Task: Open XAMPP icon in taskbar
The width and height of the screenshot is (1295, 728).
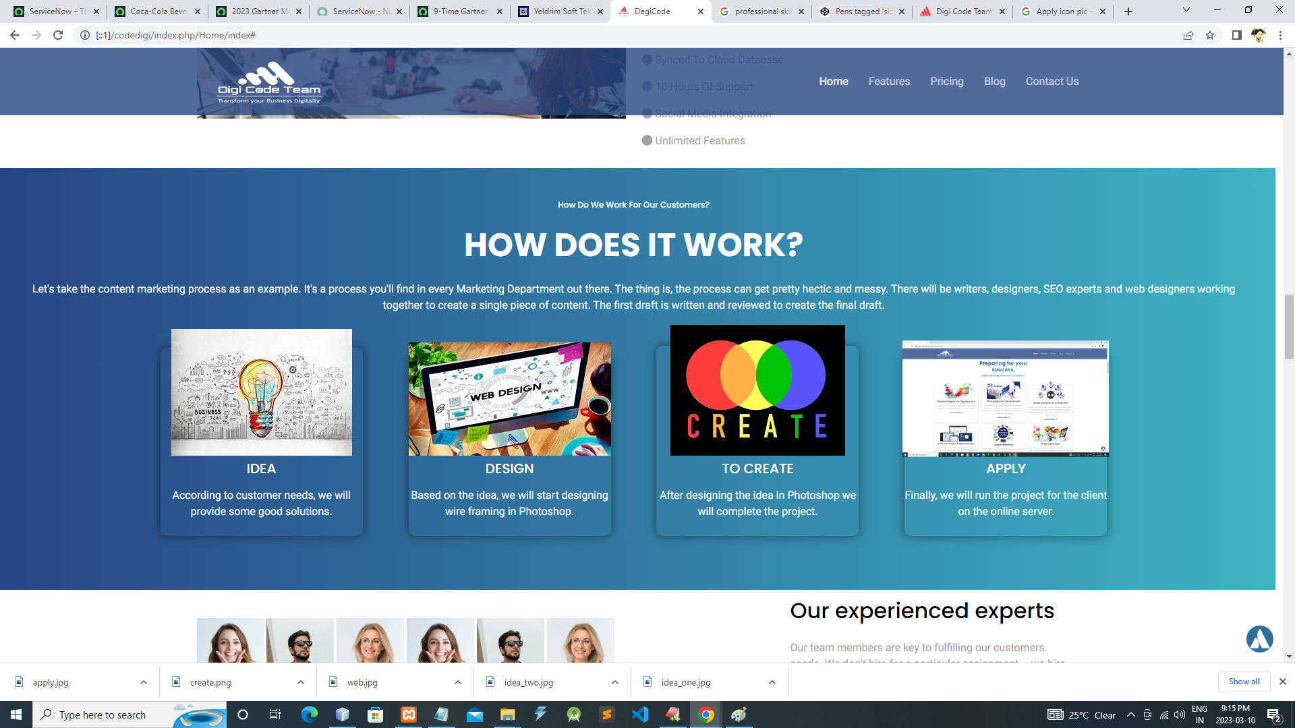Action: [409, 715]
